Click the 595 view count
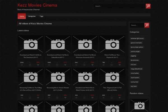 [49, 95]
